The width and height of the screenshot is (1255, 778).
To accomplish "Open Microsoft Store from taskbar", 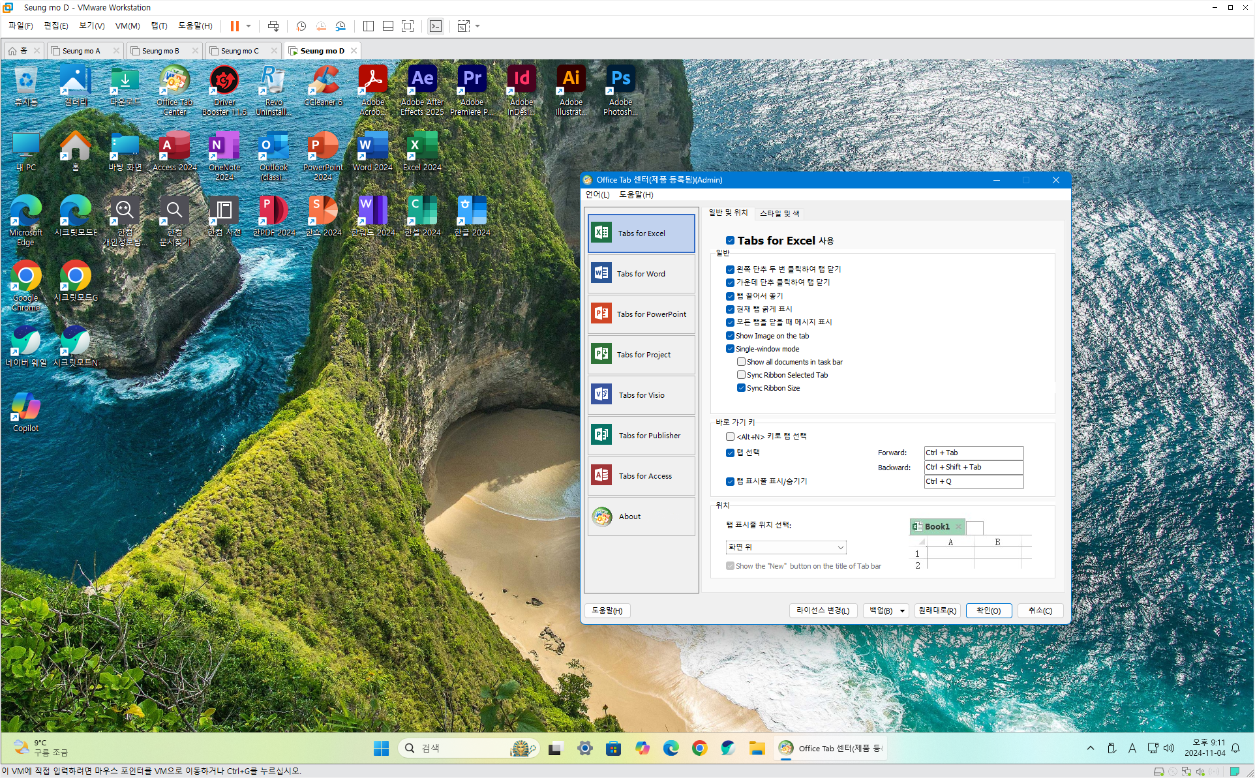I will click(x=613, y=748).
